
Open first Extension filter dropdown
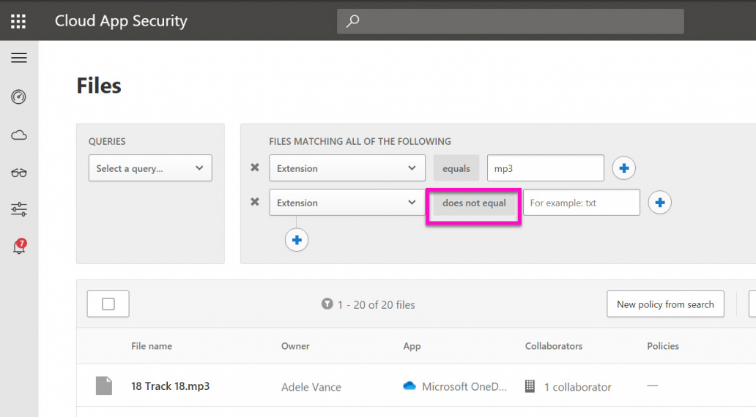coord(347,168)
